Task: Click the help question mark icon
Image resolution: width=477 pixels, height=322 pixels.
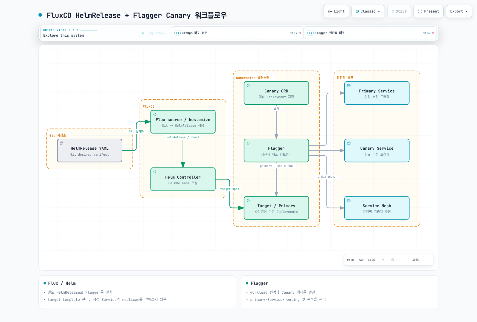Action: [x=393, y=260]
